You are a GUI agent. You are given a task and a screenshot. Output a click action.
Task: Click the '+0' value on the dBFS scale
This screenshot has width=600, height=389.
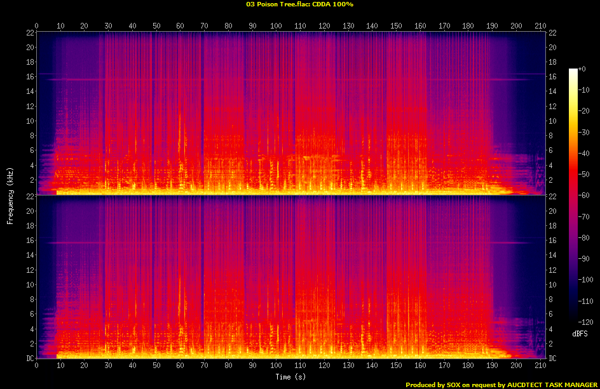click(x=582, y=69)
